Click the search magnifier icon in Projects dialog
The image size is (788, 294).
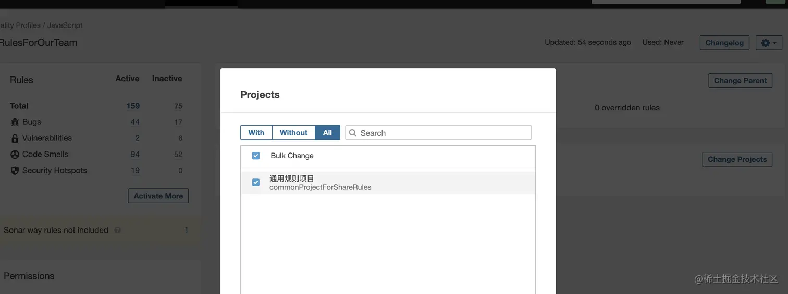(x=353, y=133)
